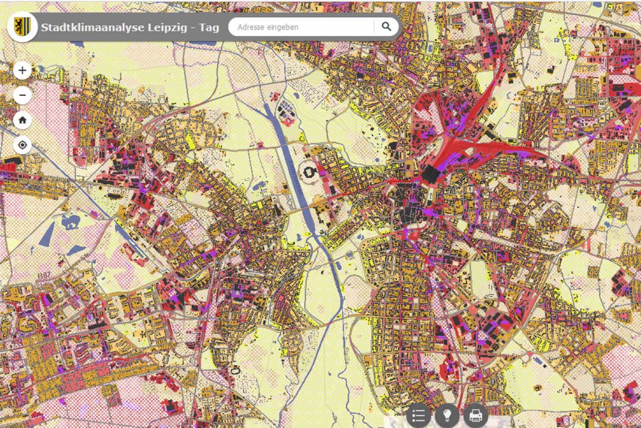The image size is (641, 428).
Task: Zoom out using the minus icon
Action: point(22,95)
